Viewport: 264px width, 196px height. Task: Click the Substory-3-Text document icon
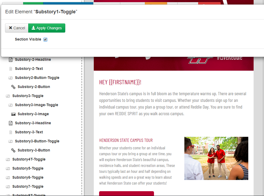pyautogui.click(x=11, y=132)
